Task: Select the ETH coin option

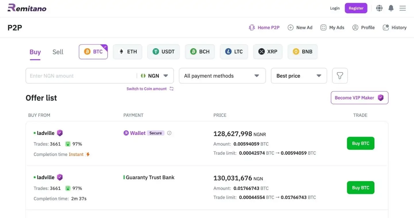Action: pos(127,52)
